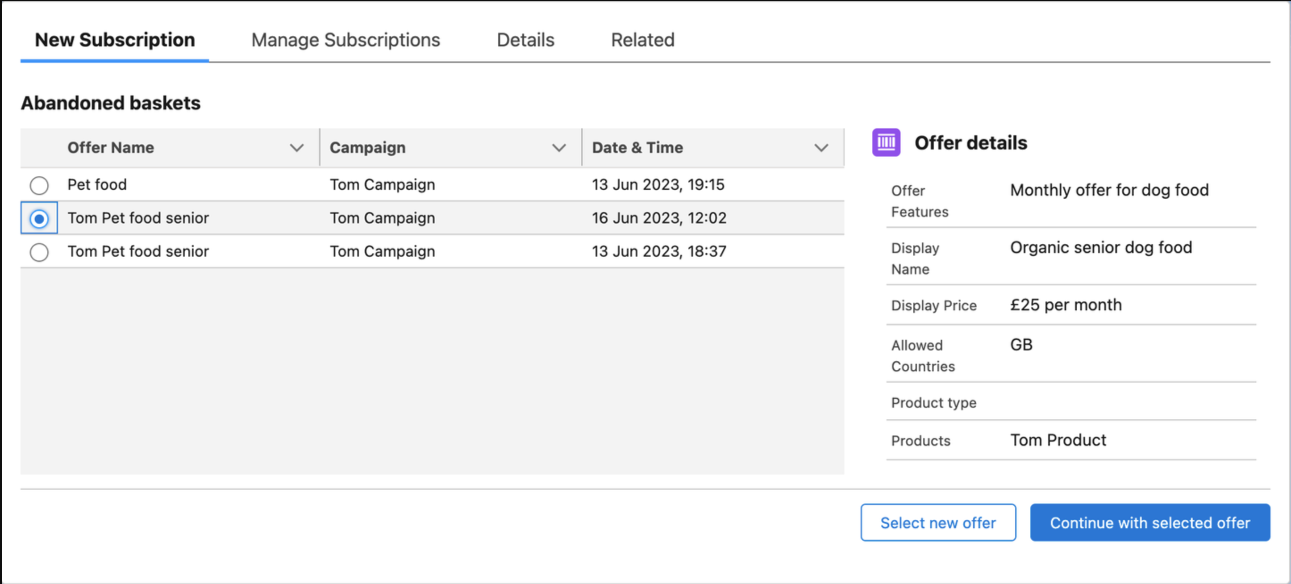Viewport: 1291px width, 584px height.
Task: Click the Offer Name column header
Action: pos(111,148)
